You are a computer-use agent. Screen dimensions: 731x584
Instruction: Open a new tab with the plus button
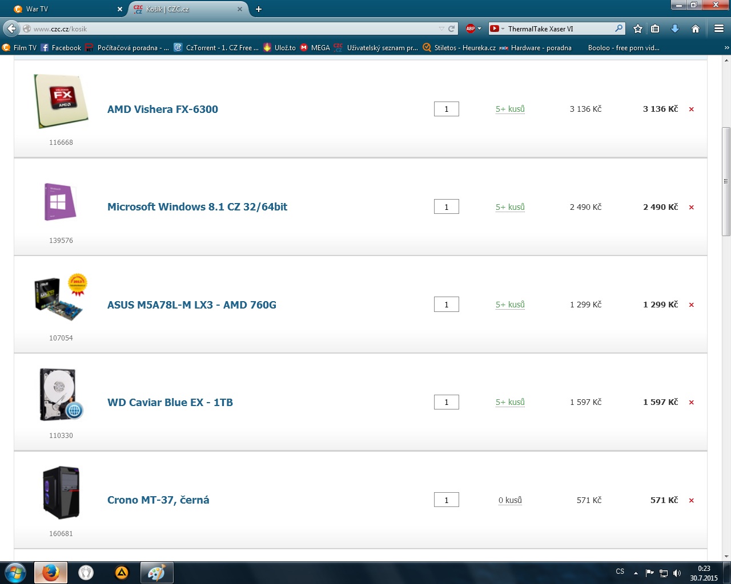click(x=259, y=9)
